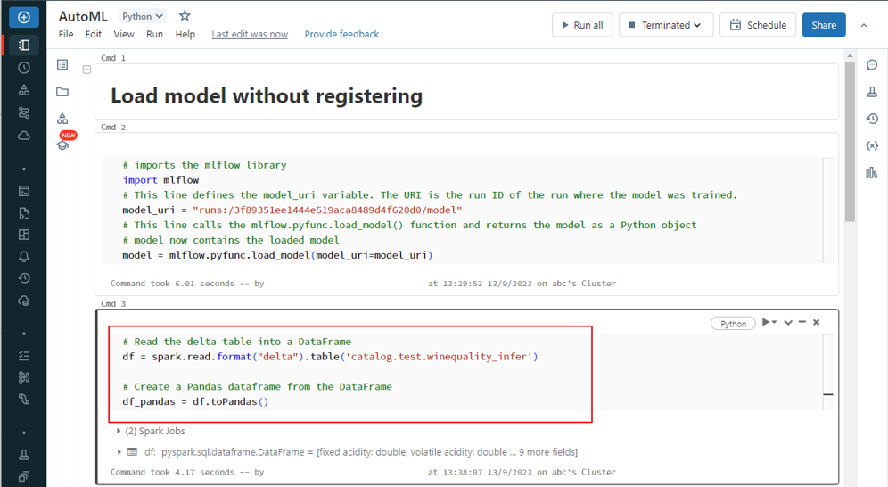Open the Compute cloud icon
The image size is (888, 487).
[x=24, y=136]
